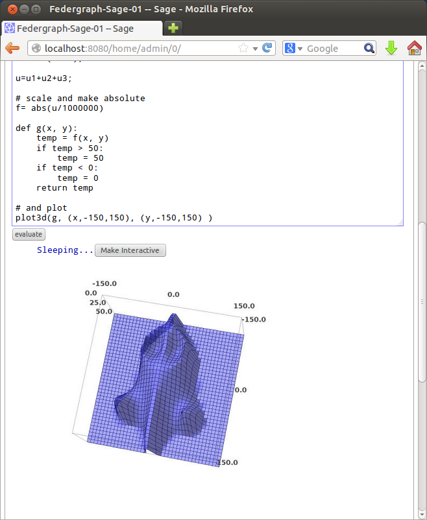
Task: Click the scrollbar down arrow
Action: point(421,514)
